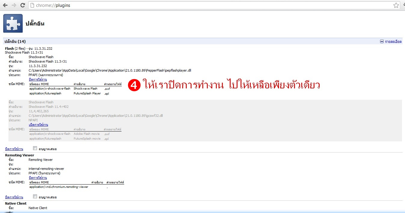Click application/x-shockwave-flash in first MIME table
This screenshot has height=213, width=405.
pos(50,89)
